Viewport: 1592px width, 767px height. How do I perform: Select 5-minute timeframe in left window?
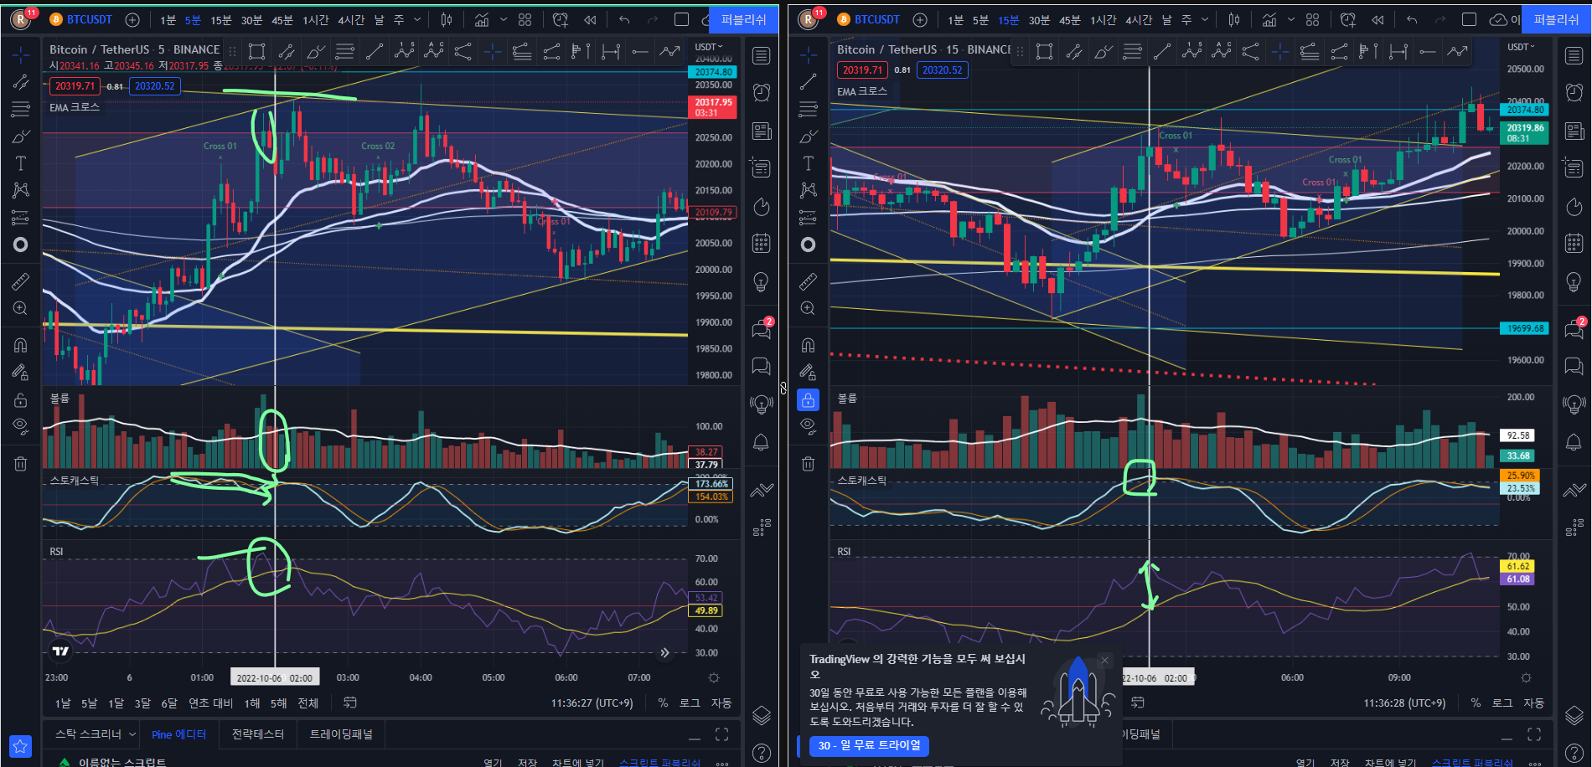(x=193, y=19)
